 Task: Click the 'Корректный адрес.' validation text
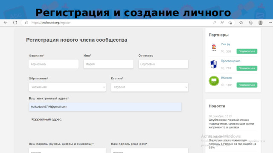[46, 119]
